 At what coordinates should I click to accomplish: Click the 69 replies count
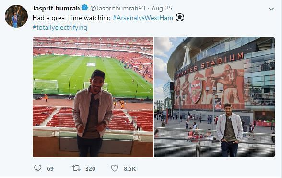point(50,169)
